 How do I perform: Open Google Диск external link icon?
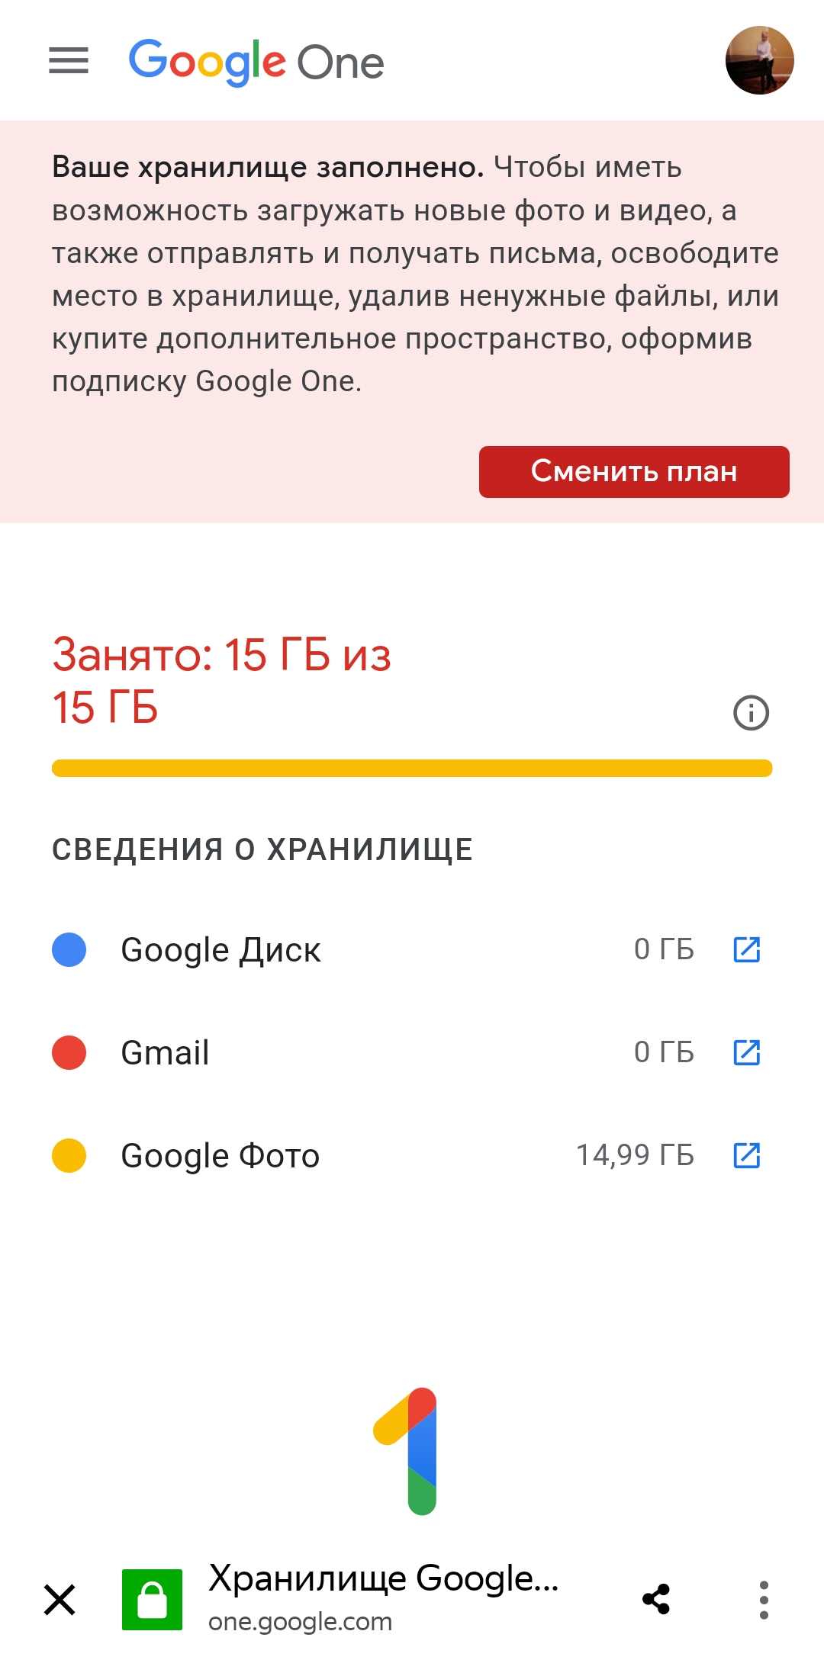tap(746, 949)
